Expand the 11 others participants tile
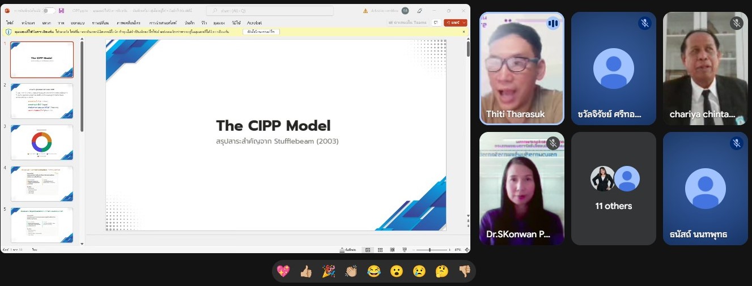The height and width of the screenshot is (286, 752). (x=614, y=189)
